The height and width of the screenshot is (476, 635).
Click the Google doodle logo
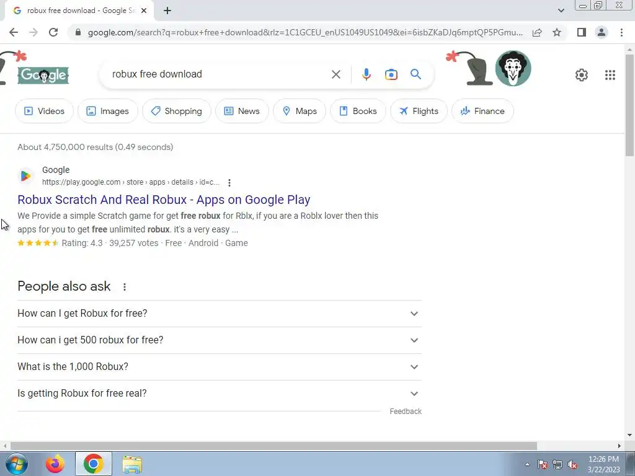tap(43, 75)
